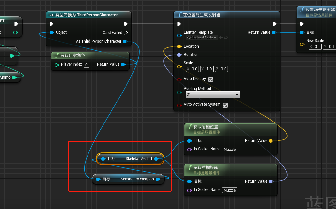
Task: Click the 目标 pin on Secondary Weapon node
Action: pos(98,179)
